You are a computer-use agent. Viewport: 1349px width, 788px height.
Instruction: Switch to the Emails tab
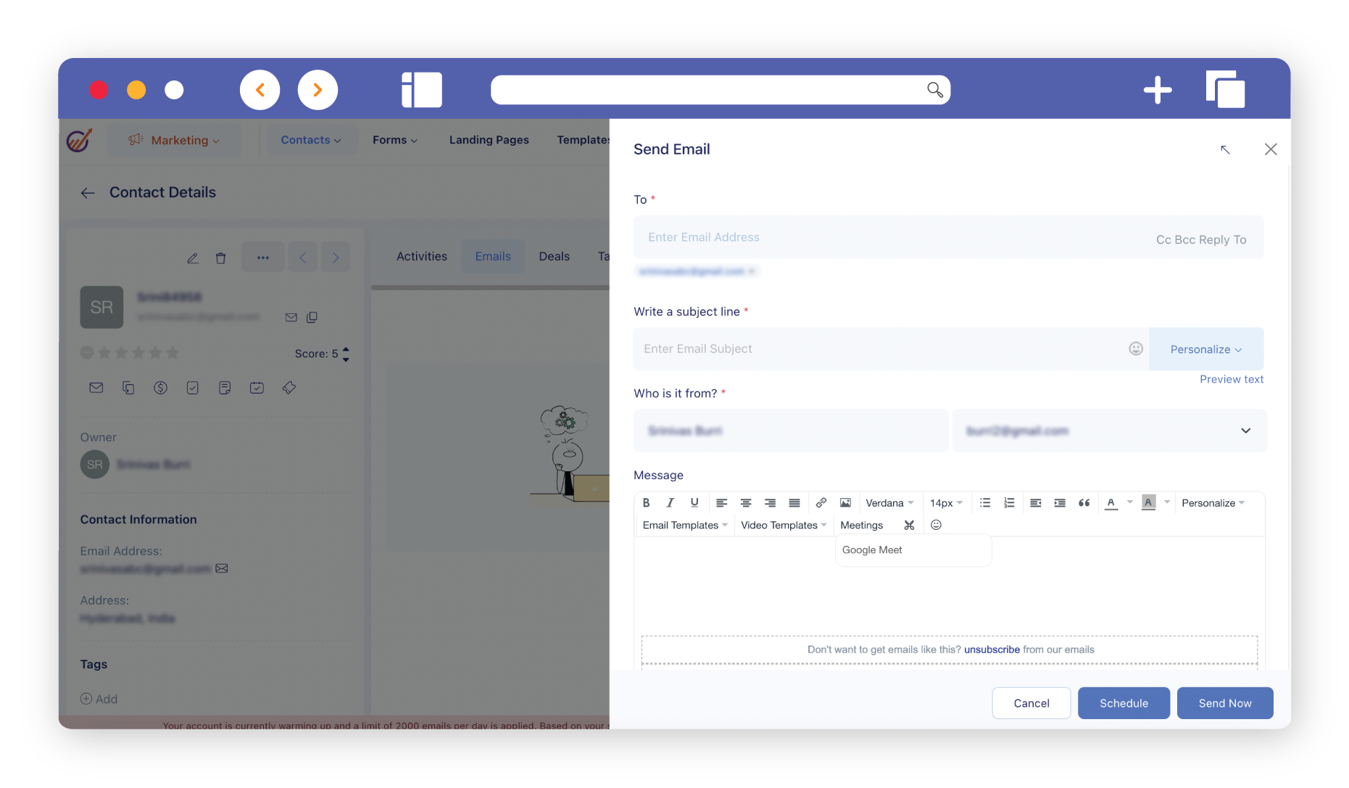click(x=493, y=257)
